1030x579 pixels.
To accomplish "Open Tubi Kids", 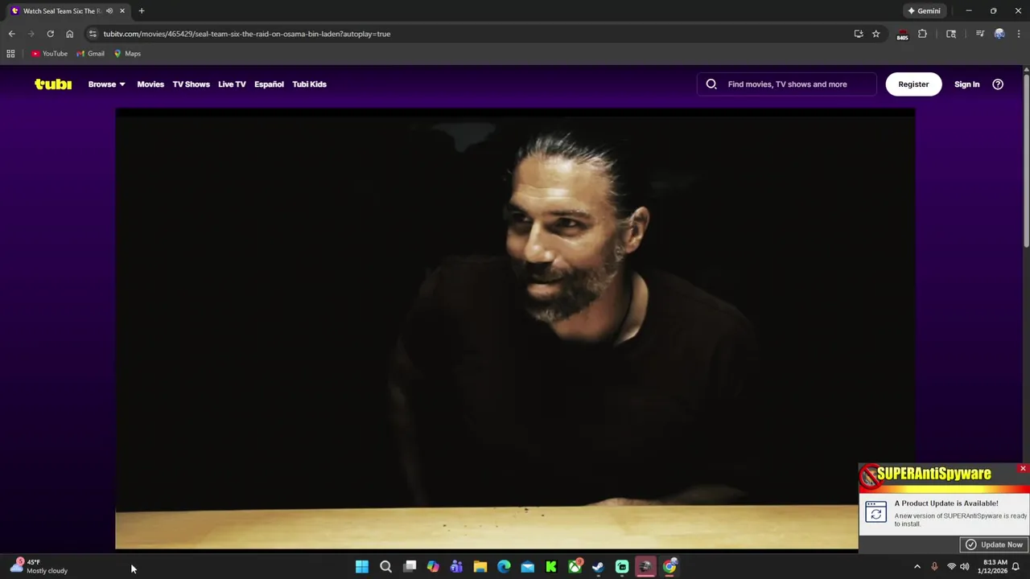I will click(x=309, y=84).
